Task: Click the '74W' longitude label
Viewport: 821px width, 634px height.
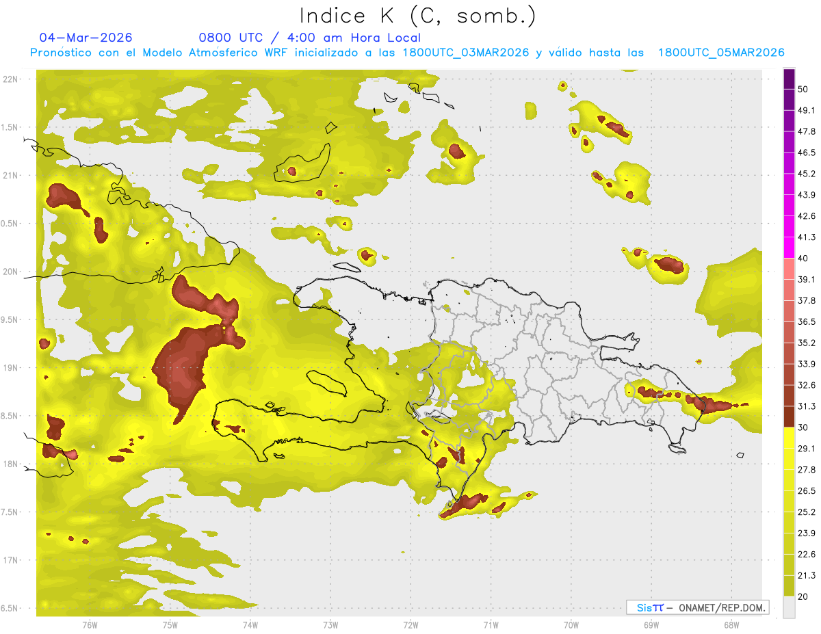Action: pos(250,624)
